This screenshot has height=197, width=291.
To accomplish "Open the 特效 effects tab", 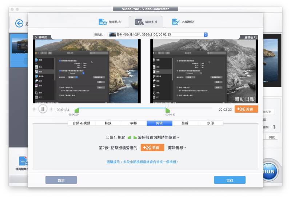I will pos(108,123).
